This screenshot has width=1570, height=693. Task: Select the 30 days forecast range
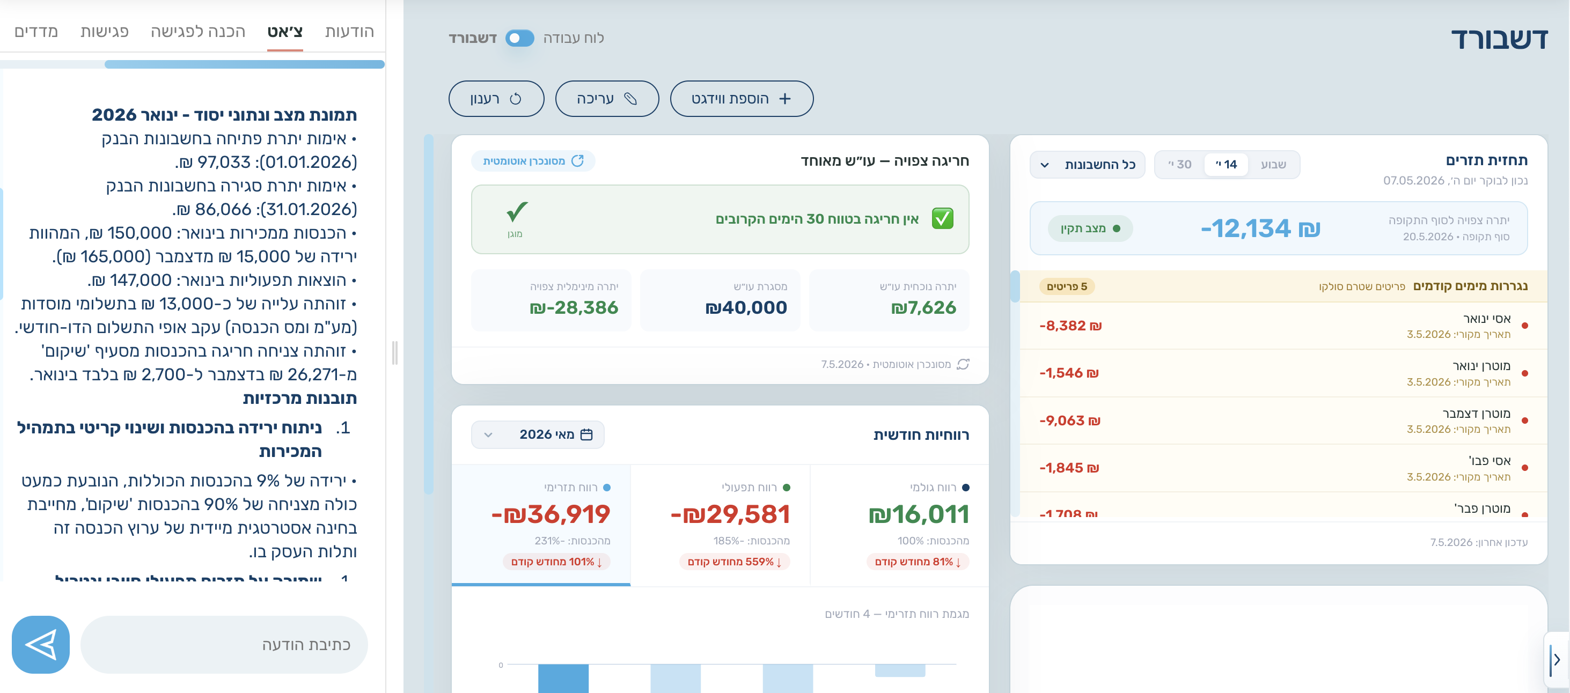[x=1180, y=164]
